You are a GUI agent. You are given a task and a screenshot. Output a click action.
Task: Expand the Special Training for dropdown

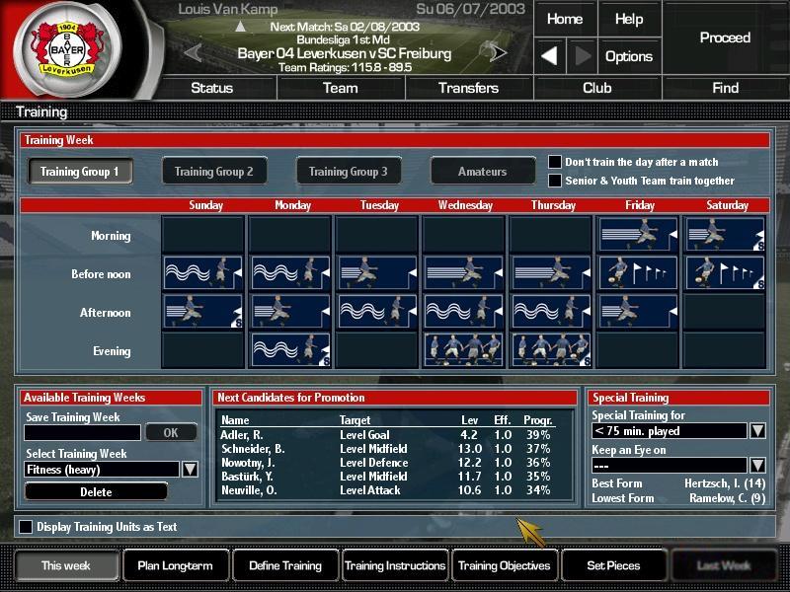click(x=757, y=431)
